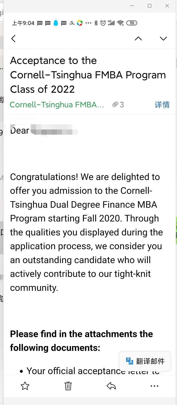
Task: Click the translate email button 翻译邮件
Action: click(145, 361)
